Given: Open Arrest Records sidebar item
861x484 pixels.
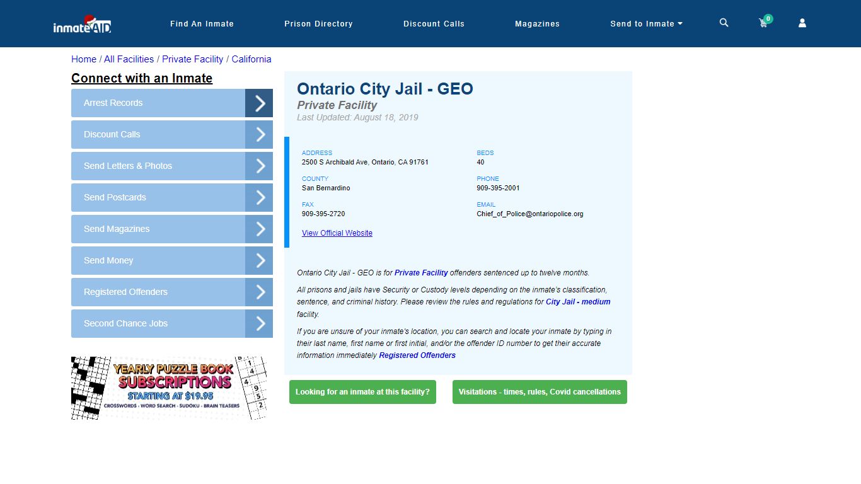Looking at the screenshot, I should click(x=158, y=103).
